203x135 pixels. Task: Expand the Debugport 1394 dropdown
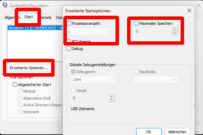[93, 80]
